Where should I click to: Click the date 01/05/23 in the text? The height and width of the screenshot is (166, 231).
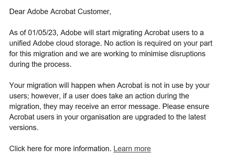click(x=43, y=33)
